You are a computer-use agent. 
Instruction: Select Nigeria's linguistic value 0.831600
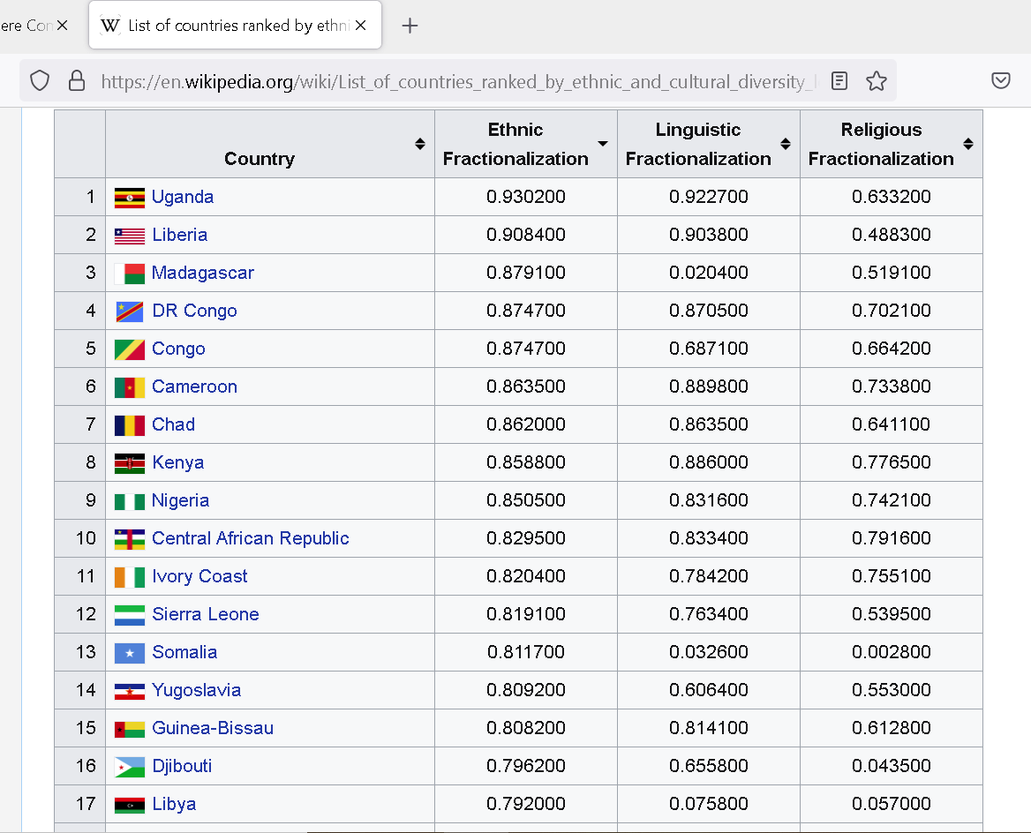point(709,500)
